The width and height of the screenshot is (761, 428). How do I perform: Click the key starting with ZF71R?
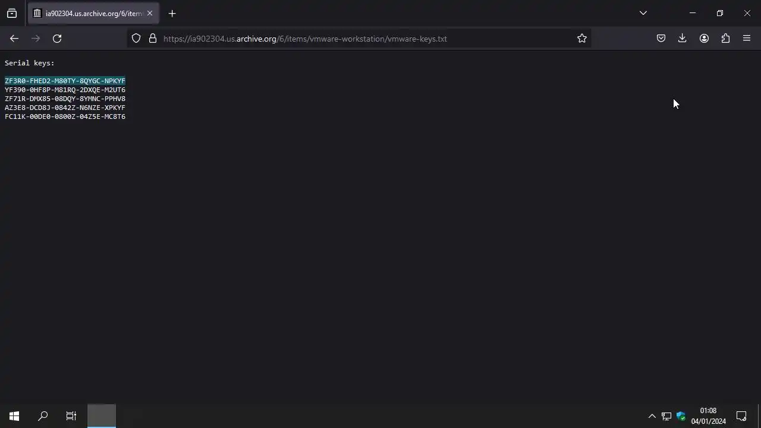pyautogui.click(x=65, y=99)
